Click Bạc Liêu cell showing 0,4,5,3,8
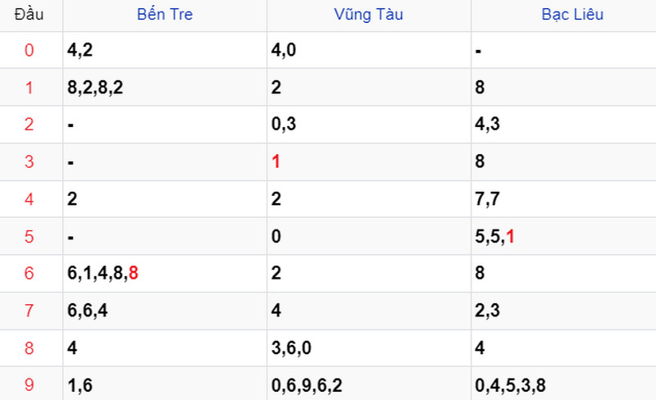 point(563,384)
